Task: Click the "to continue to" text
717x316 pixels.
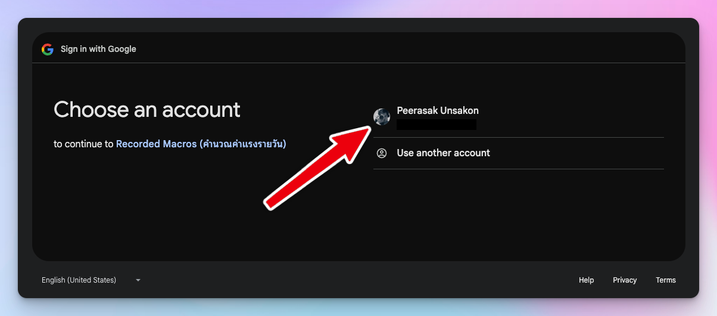Action: pos(83,144)
